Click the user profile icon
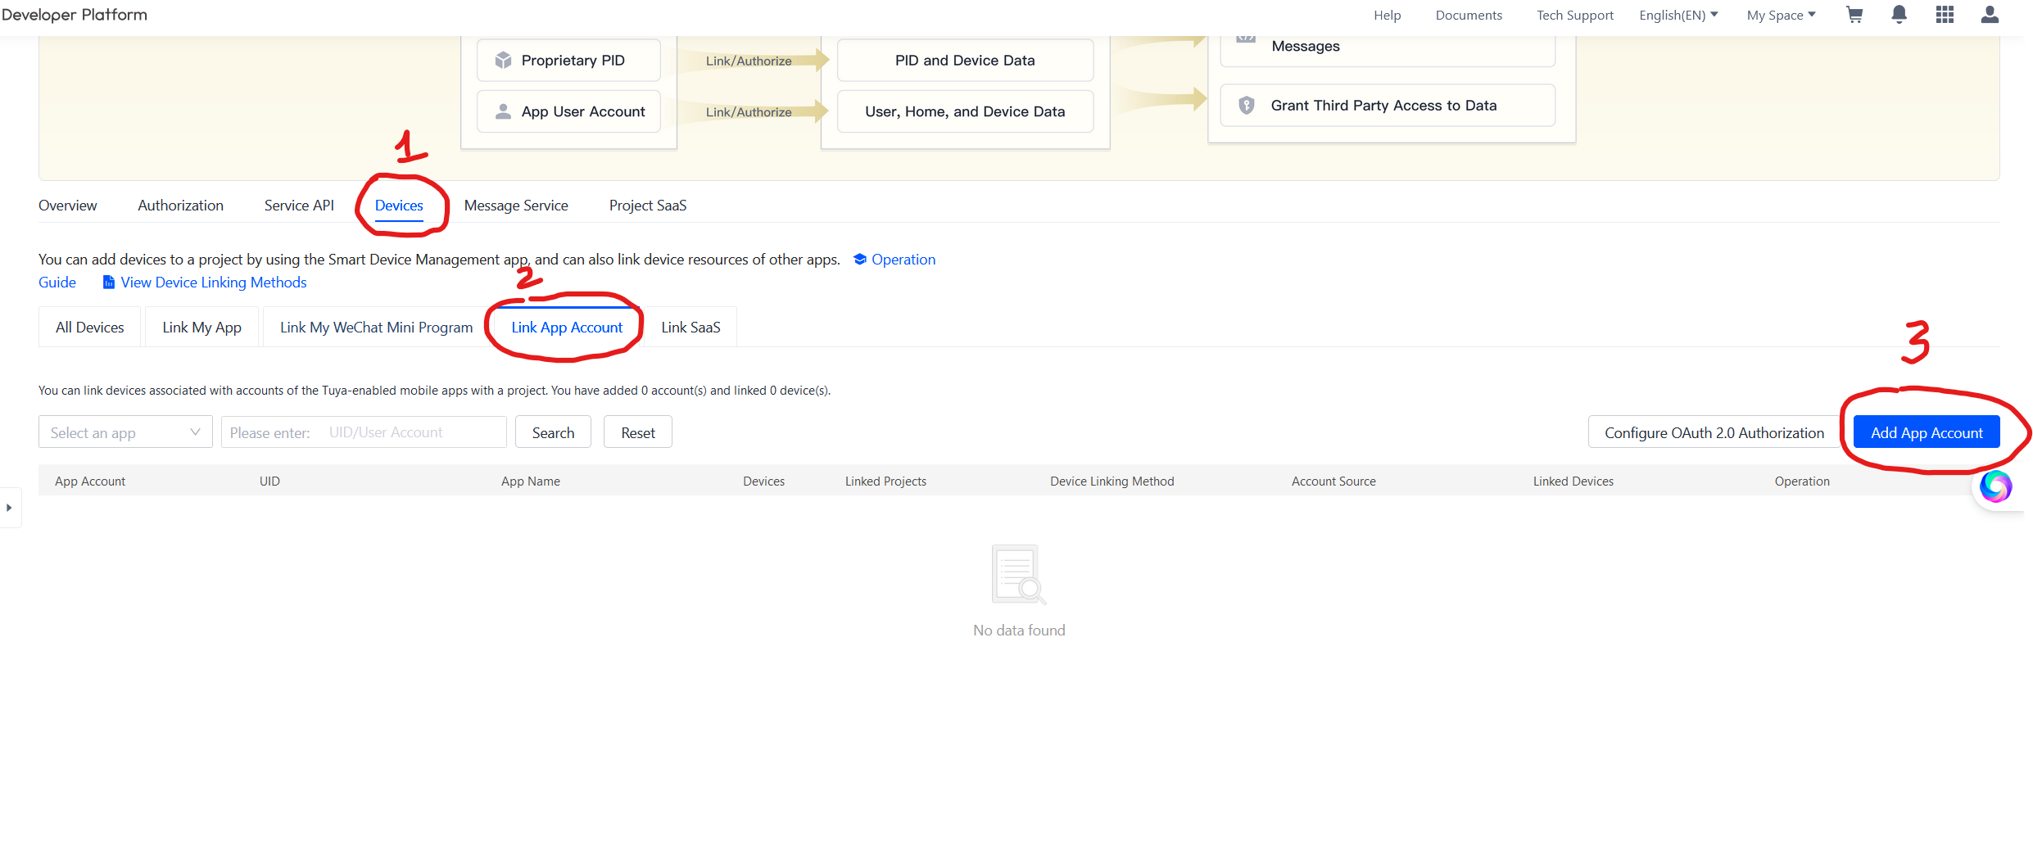 [x=1990, y=15]
